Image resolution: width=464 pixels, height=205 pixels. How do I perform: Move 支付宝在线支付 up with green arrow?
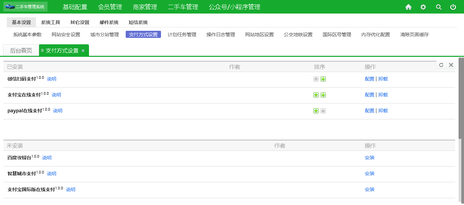(316, 95)
